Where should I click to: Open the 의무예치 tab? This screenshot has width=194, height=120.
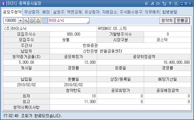(x=152, y=12)
